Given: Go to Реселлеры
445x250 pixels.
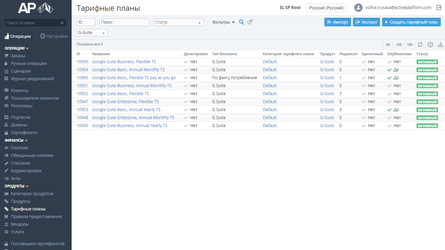Looking at the screenshot, I should (22, 106).
